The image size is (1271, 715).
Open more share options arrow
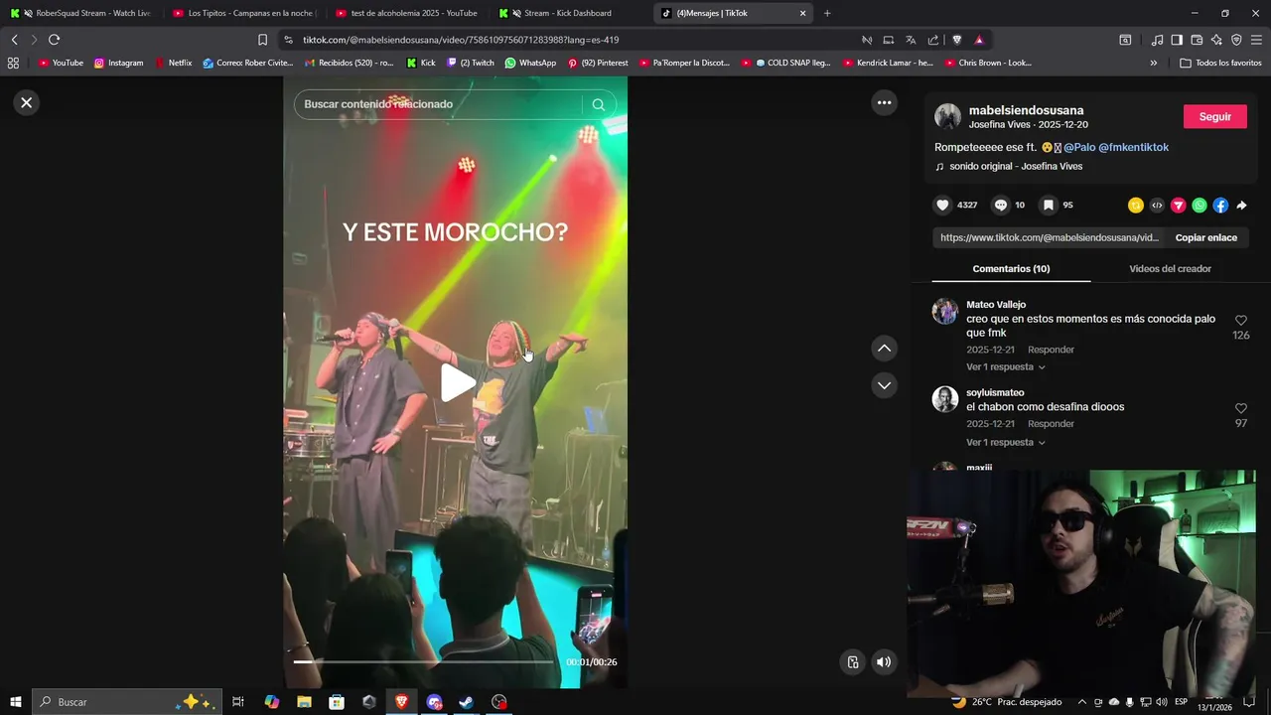1241,206
